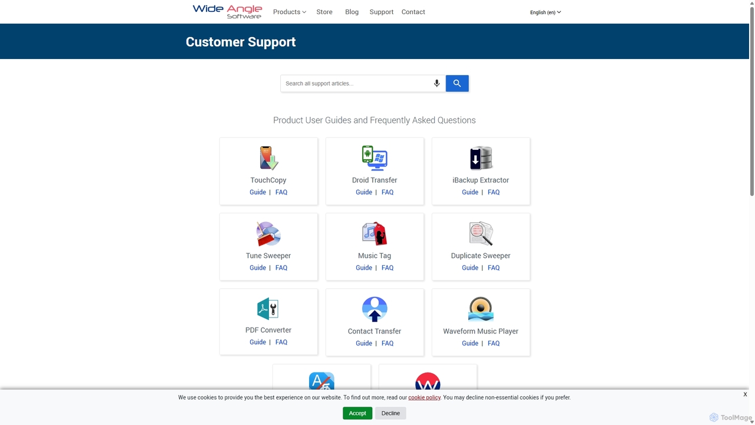Open the Duplicate Sweeper FAQ link
The width and height of the screenshot is (755, 425).
(x=494, y=267)
